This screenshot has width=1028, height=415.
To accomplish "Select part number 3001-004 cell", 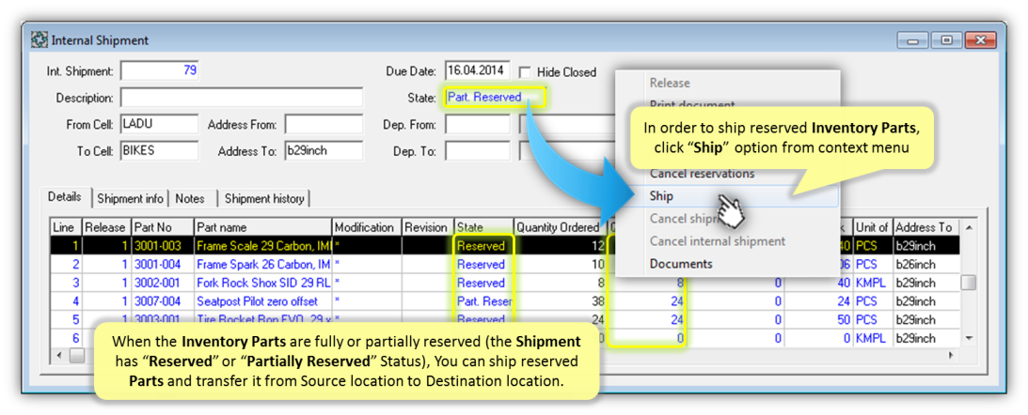I will [162, 265].
